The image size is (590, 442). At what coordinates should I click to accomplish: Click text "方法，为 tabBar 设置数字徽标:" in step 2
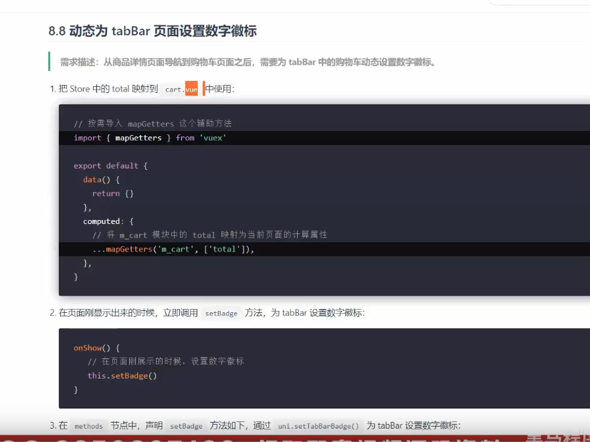tap(305, 312)
